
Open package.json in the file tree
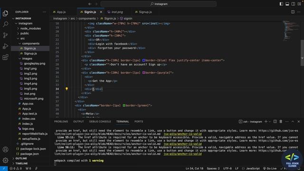(x=29, y=154)
